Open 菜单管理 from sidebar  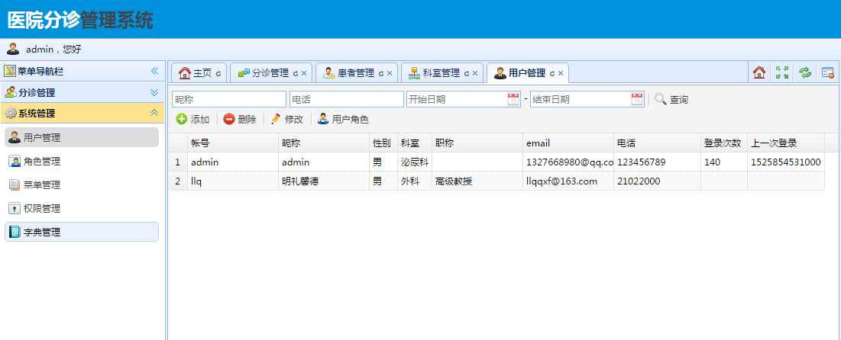coord(82,184)
